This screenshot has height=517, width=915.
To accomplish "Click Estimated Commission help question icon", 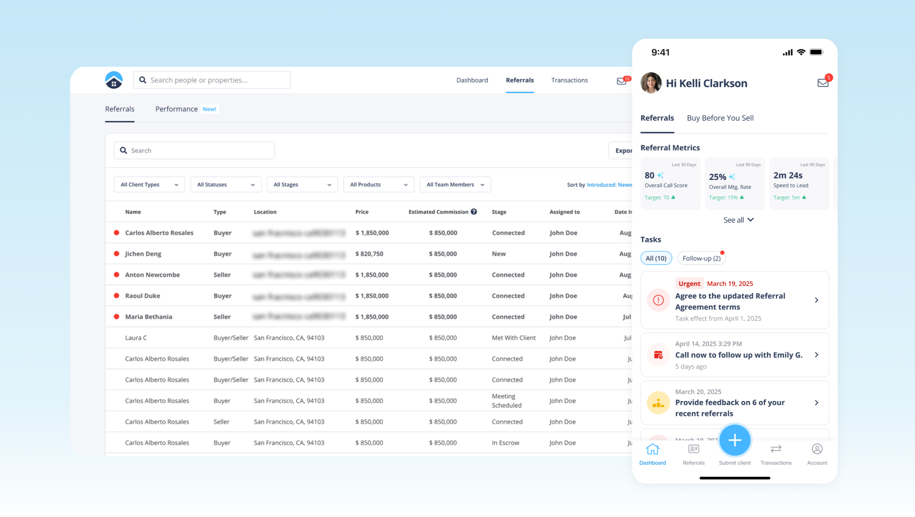I will [474, 212].
